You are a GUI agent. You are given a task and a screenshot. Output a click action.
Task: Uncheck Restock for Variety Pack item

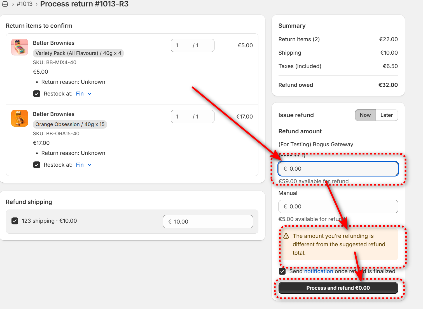point(37,94)
